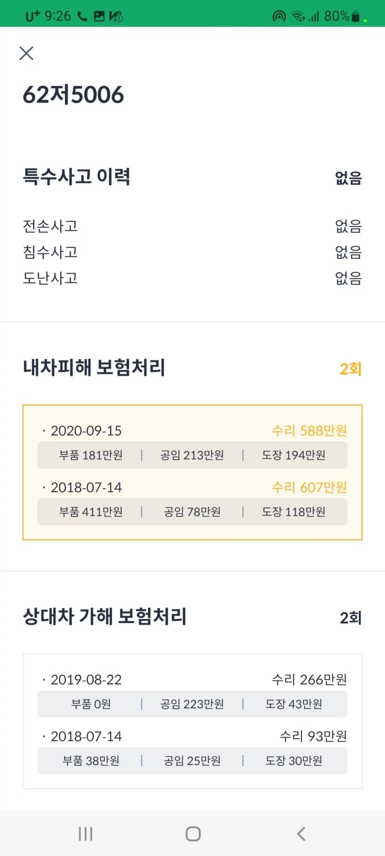Tap the 내차피해 보험처리 heading
Image resolution: width=385 pixels, height=856 pixels.
tap(94, 368)
